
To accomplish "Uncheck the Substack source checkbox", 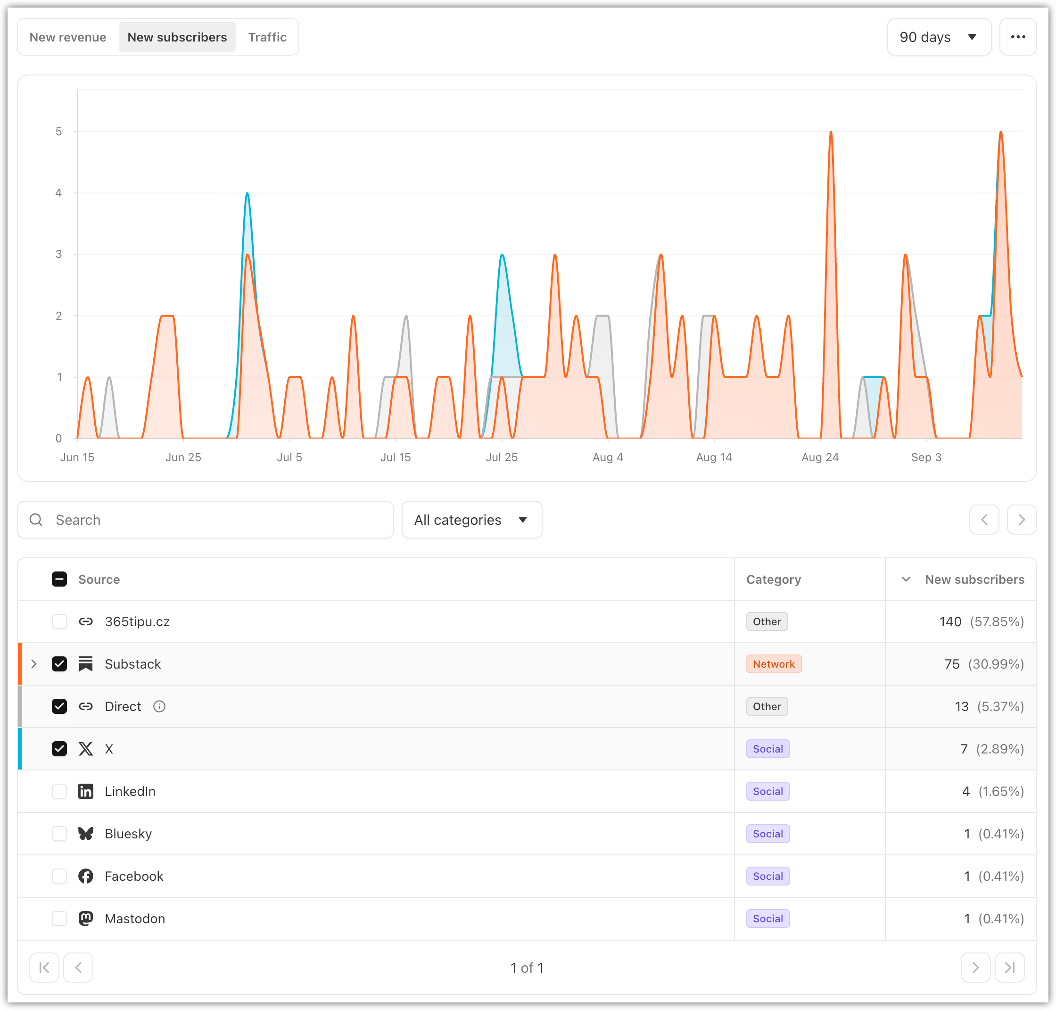I will [59, 664].
